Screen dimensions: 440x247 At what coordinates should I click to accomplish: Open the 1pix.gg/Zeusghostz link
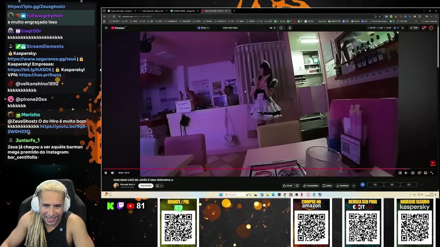[x=36, y=7]
